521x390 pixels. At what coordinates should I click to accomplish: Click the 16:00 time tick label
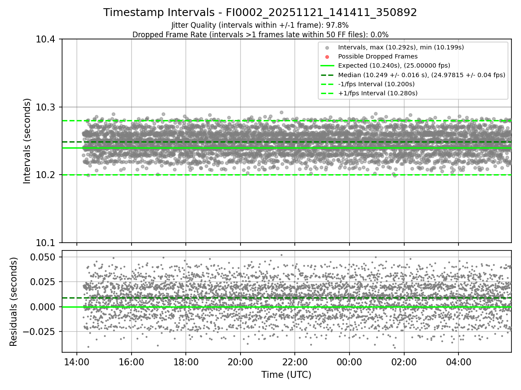(x=132, y=361)
